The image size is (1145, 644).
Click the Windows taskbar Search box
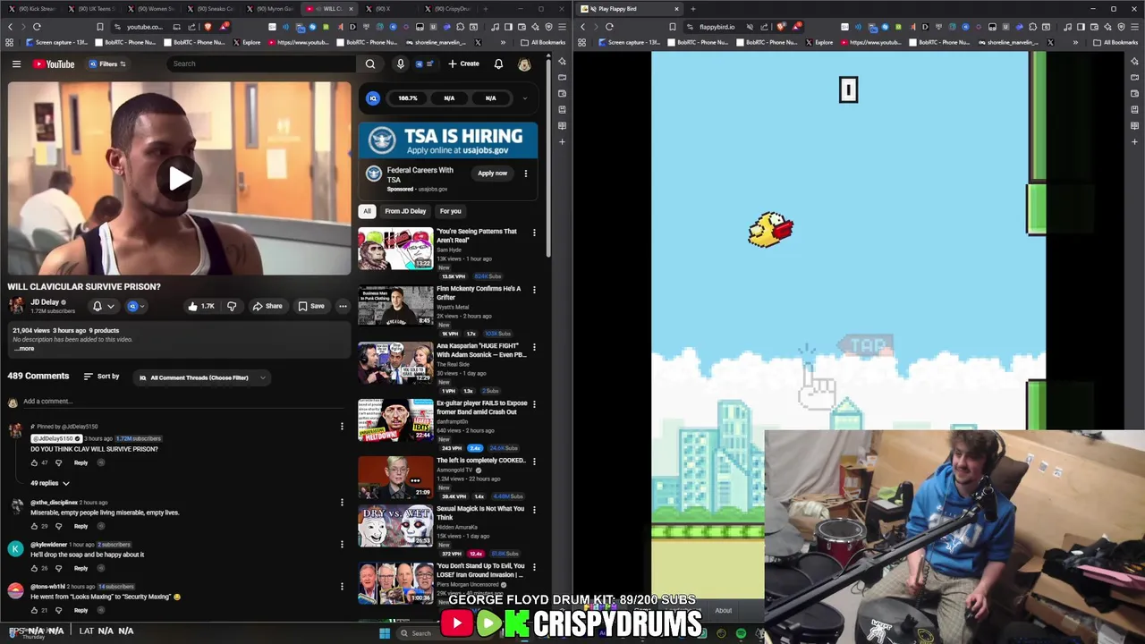pyautogui.click(x=420, y=633)
